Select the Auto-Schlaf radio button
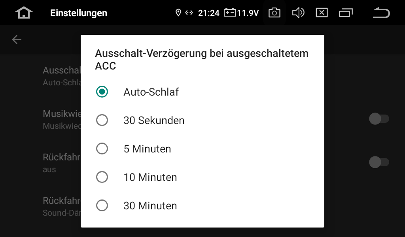 pos(102,92)
